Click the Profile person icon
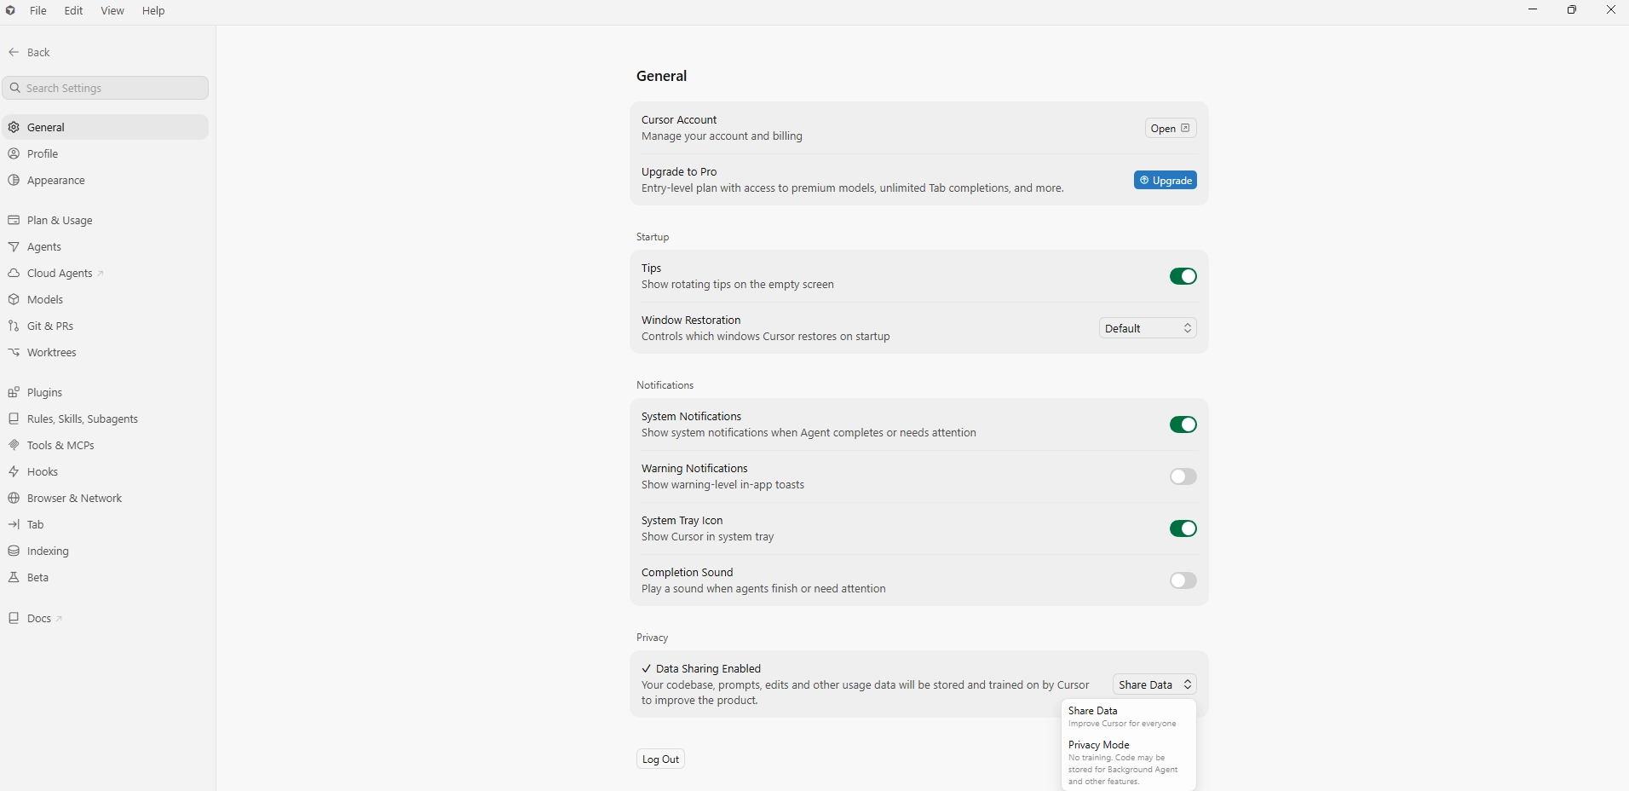The image size is (1629, 791). pos(14,153)
